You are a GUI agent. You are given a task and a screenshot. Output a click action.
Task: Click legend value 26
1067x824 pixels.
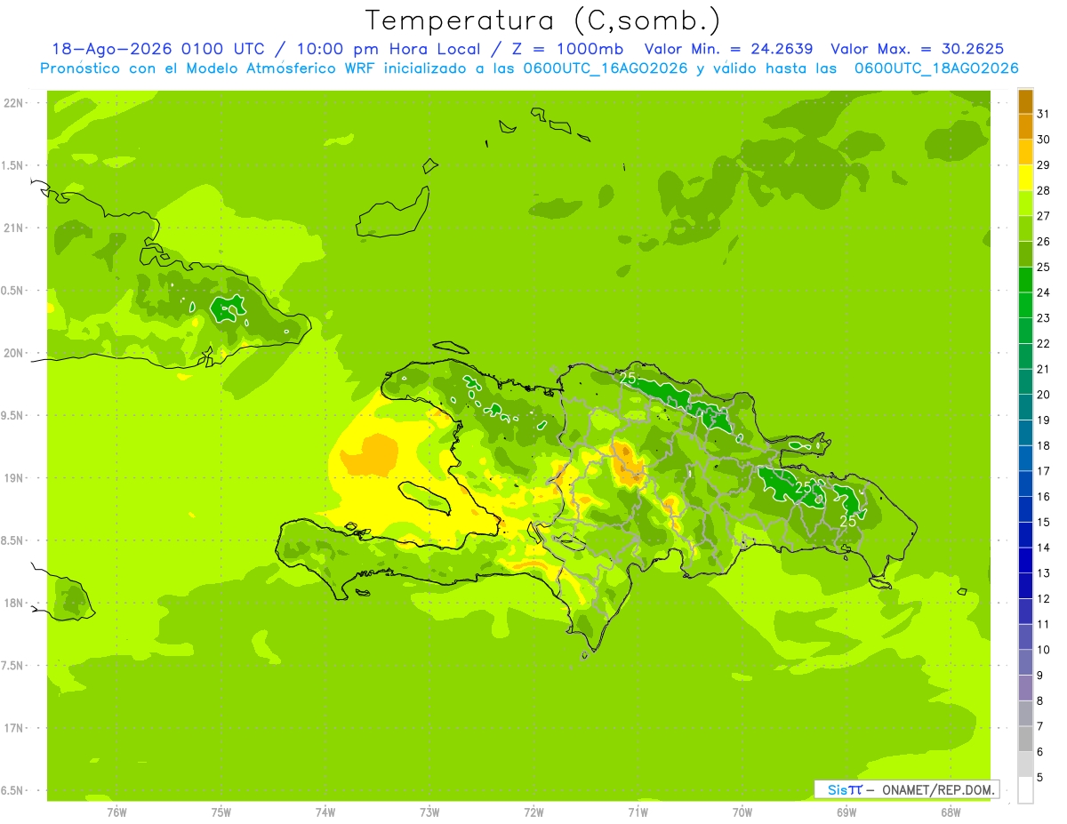tap(1044, 242)
